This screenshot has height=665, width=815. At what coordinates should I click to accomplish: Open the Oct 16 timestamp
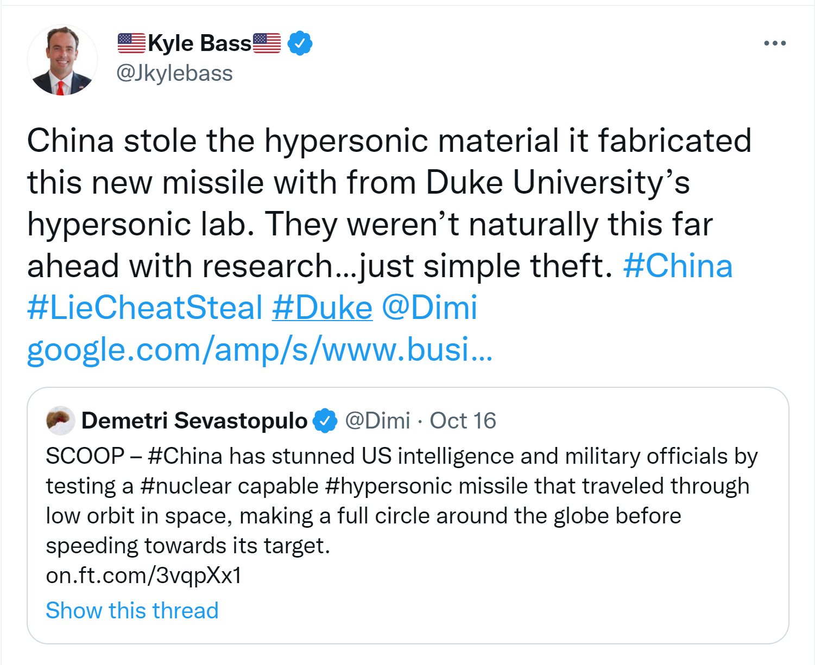coord(463,421)
